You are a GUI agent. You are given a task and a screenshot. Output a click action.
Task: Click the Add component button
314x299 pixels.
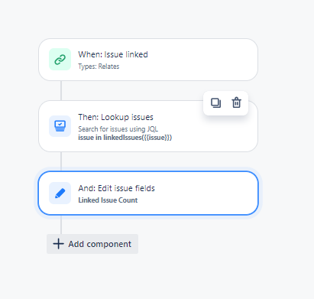tap(92, 244)
